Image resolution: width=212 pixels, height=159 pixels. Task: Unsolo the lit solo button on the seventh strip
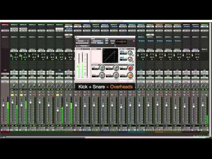click(x=57, y=95)
